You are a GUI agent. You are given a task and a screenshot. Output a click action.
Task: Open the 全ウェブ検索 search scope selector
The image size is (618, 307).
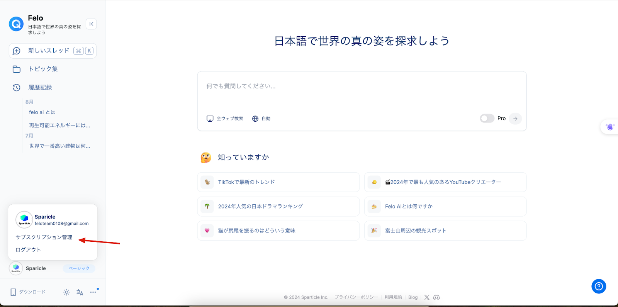pyautogui.click(x=225, y=119)
